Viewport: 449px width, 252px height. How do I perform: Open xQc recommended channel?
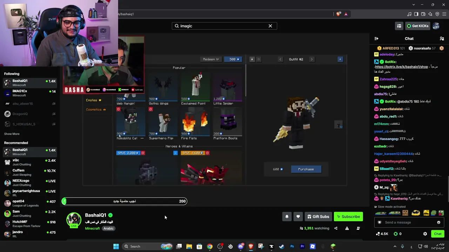coord(30,162)
